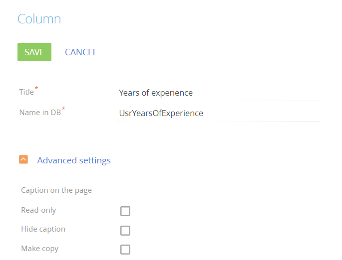Check the Make copy checkbox
342x260 pixels.
tap(125, 250)
